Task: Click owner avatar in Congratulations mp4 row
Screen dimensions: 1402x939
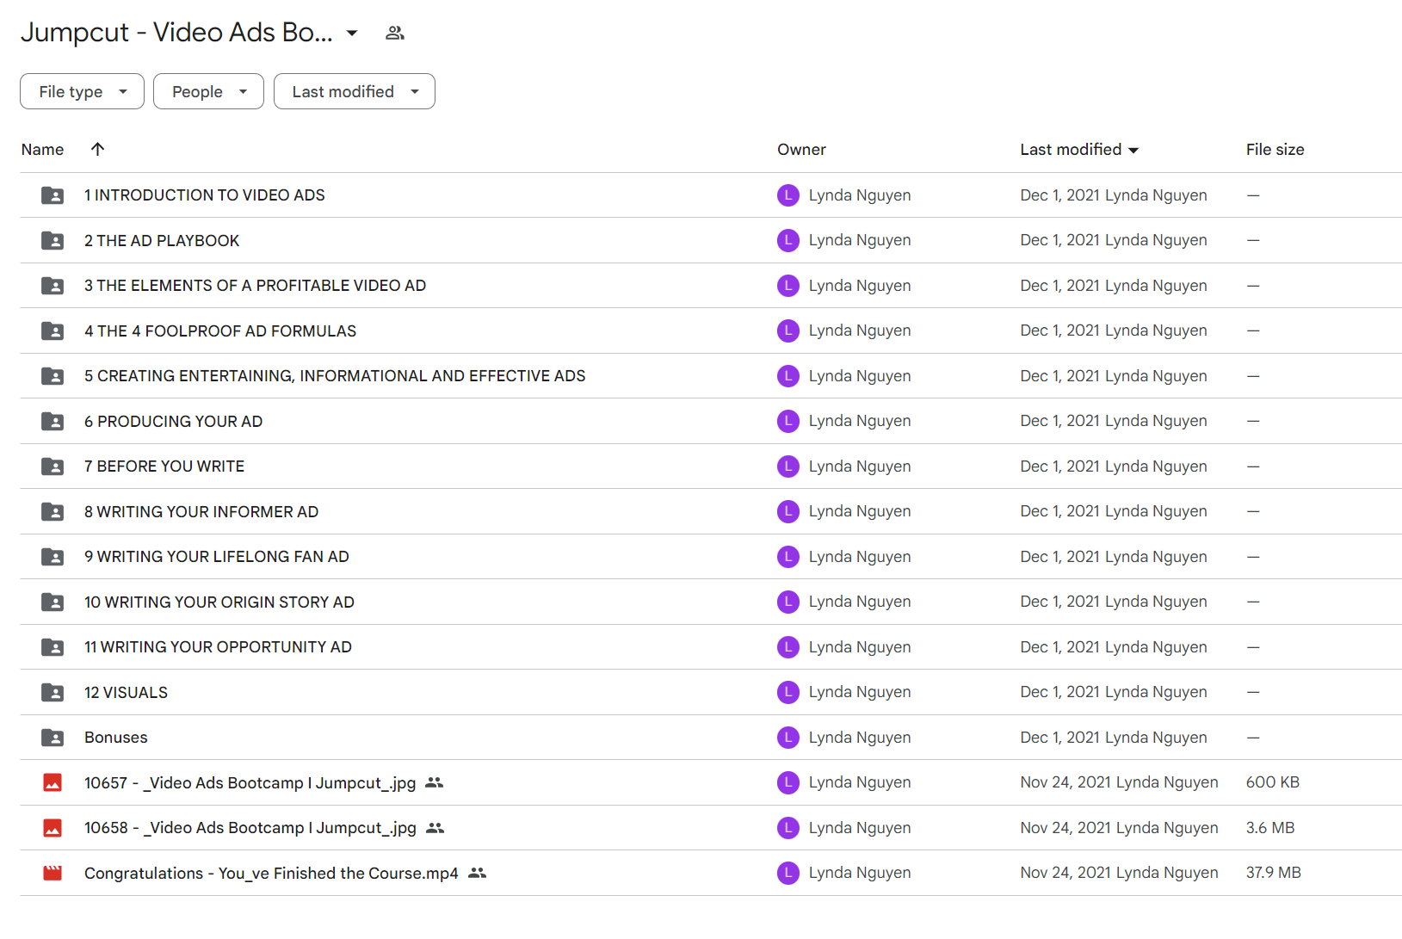Action: tap(788, 873)
